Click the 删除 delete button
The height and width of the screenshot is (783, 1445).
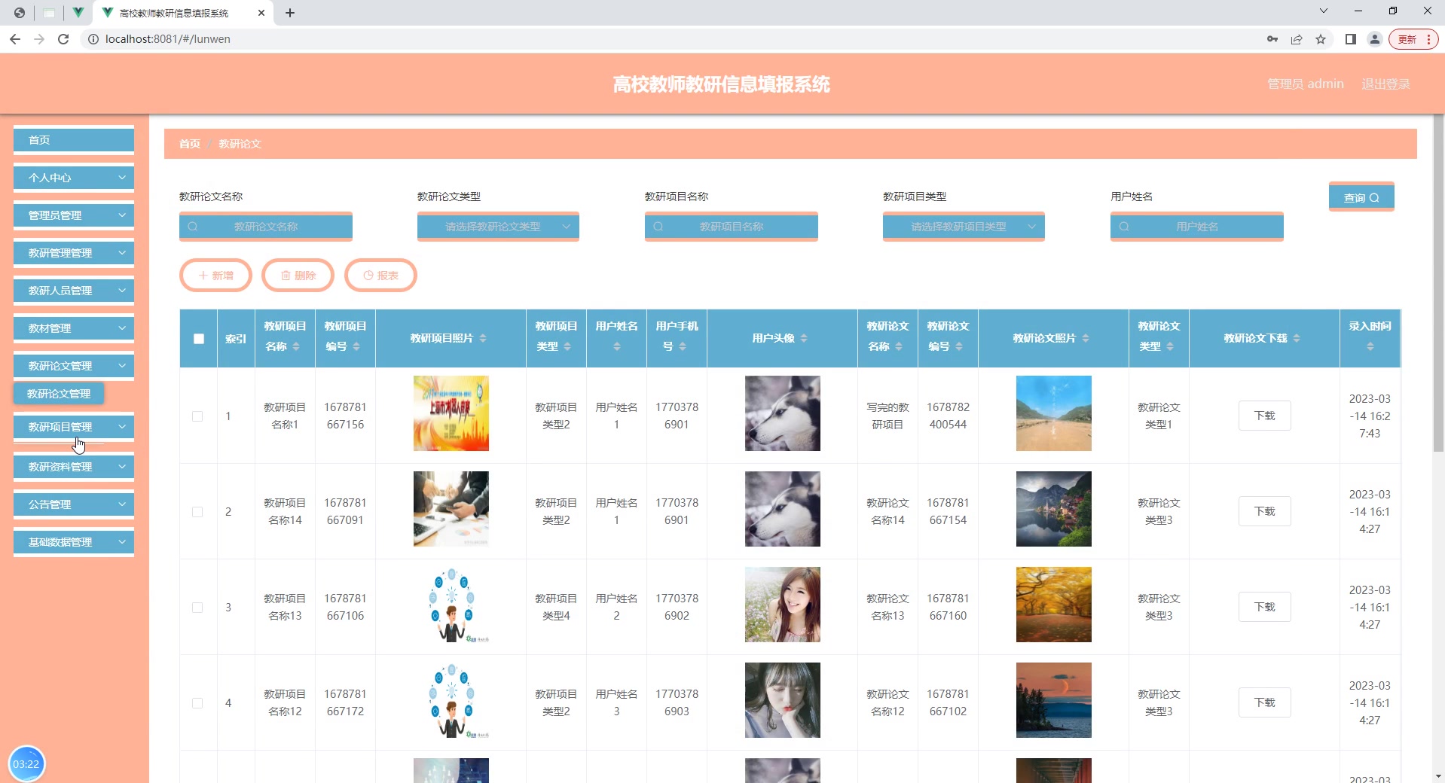pyautogui.click(x=298, y=276)
